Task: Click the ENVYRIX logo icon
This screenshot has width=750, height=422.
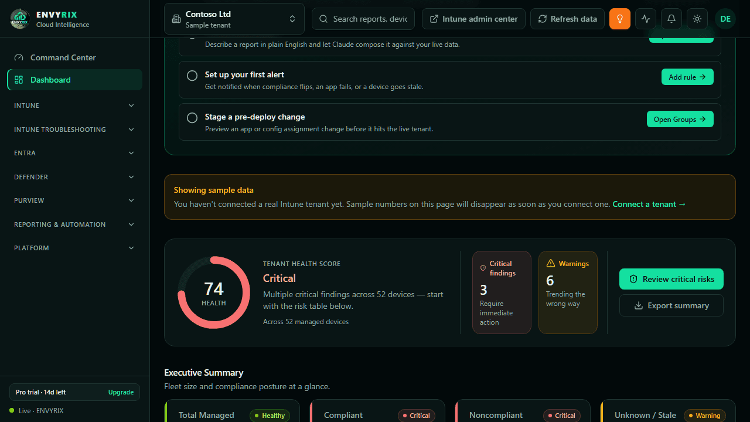Action: pyautogui.click(x=20, y=19)
